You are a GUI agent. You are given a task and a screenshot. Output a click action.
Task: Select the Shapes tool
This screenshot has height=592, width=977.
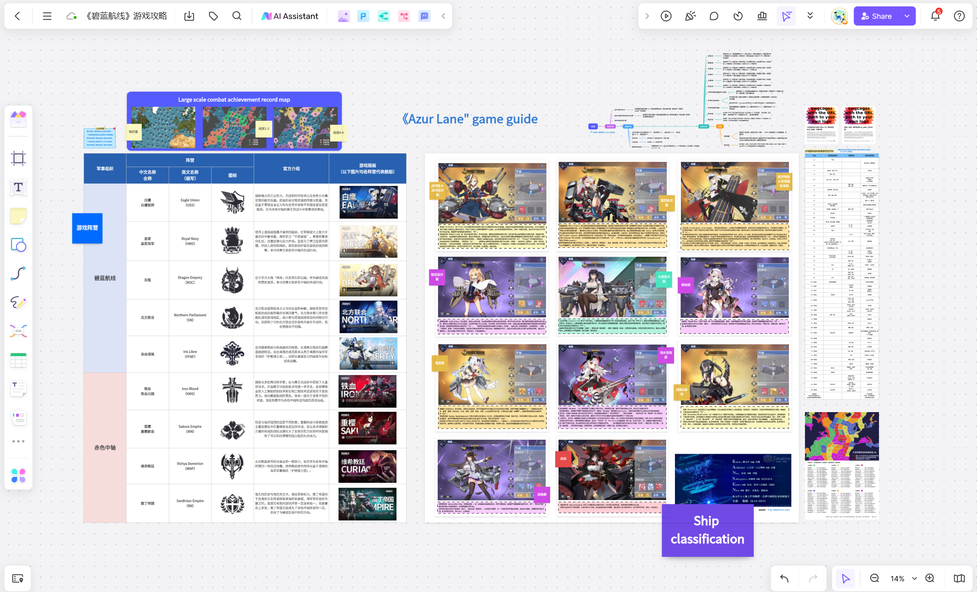(18, 245)
